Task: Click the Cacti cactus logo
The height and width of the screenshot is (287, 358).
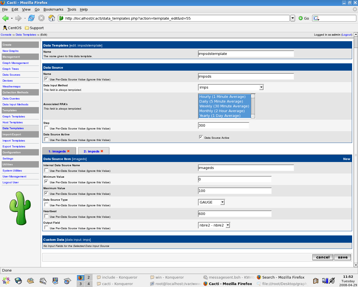Action: pos(20,208)
